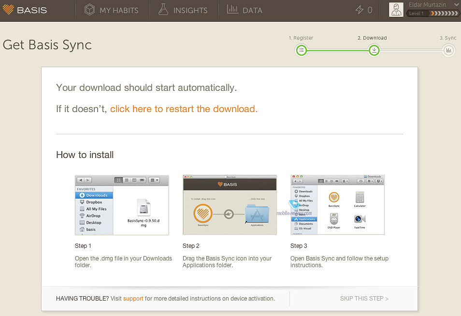Viewport: 461px width, 316px height.
Task: Open the support link
Action: [133, 299]
